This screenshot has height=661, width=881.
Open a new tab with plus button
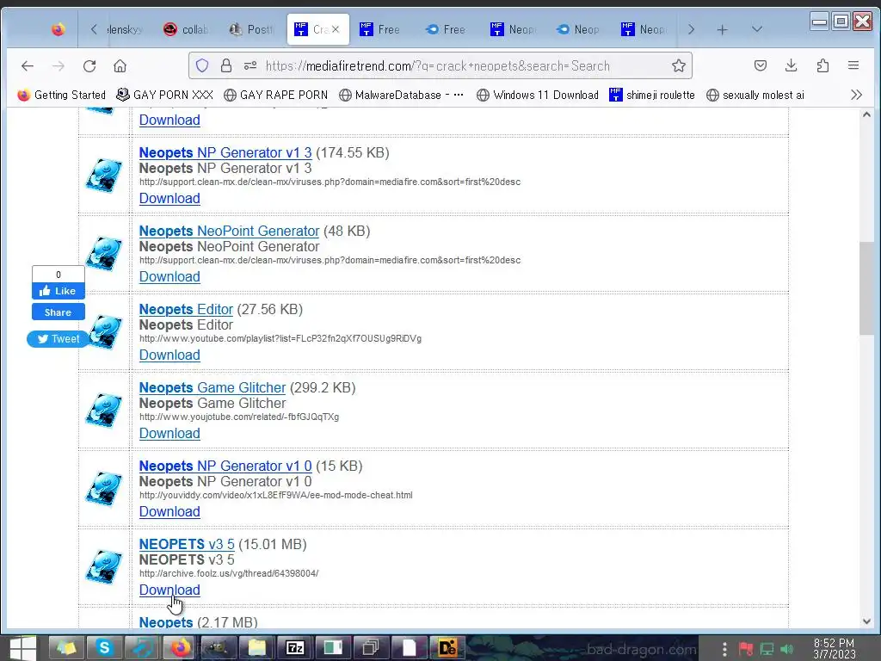(722, 30)
